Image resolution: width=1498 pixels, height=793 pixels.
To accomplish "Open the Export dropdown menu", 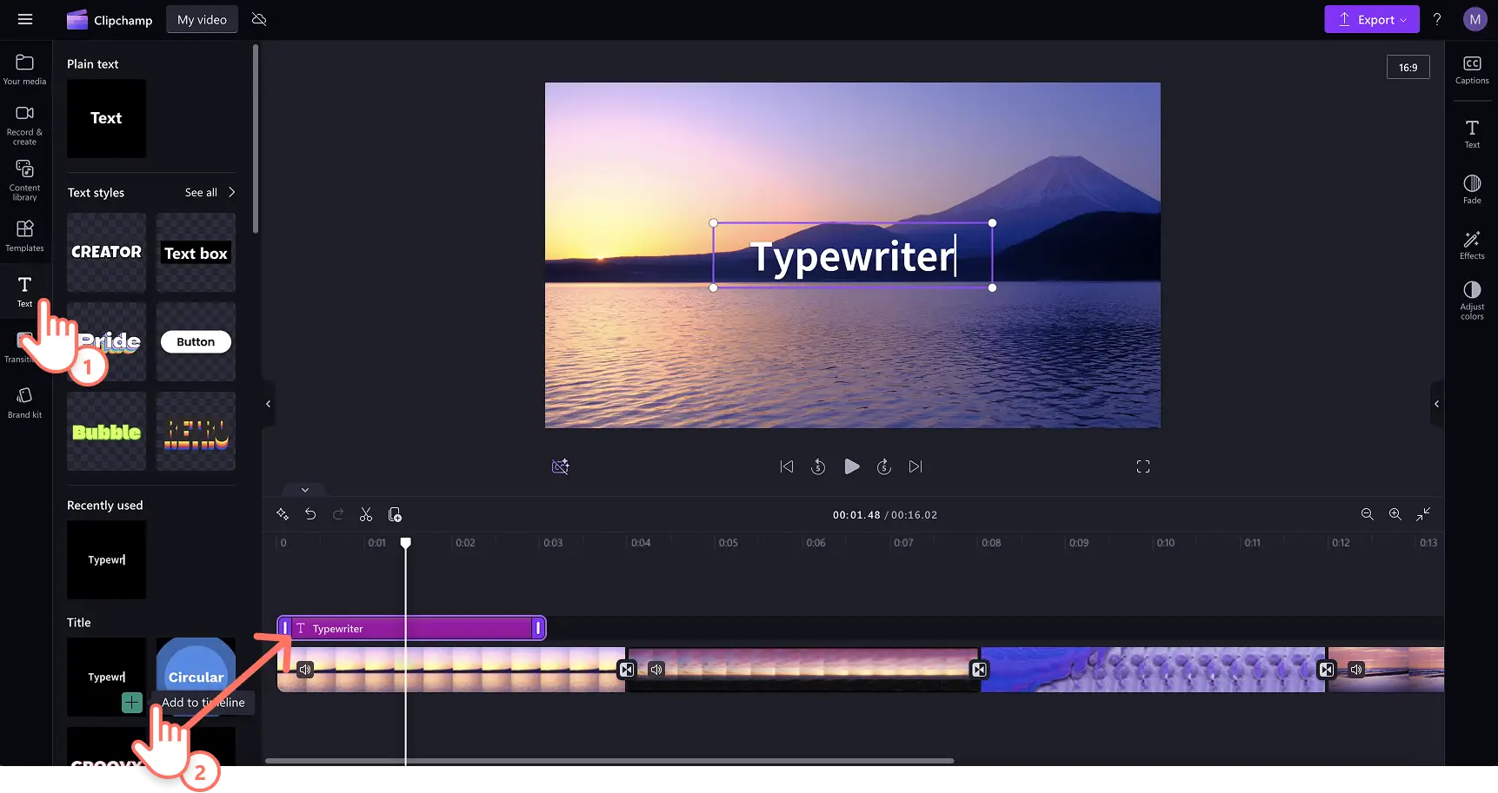I will [1371, 19].
